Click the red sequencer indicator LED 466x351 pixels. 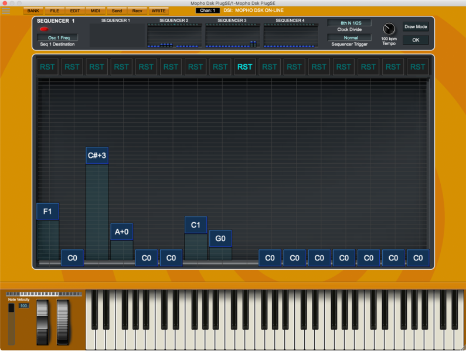pos(44,29)
